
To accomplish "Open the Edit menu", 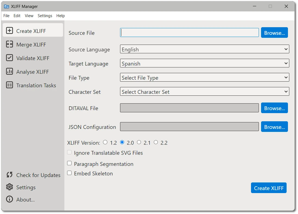I will 17,16.
